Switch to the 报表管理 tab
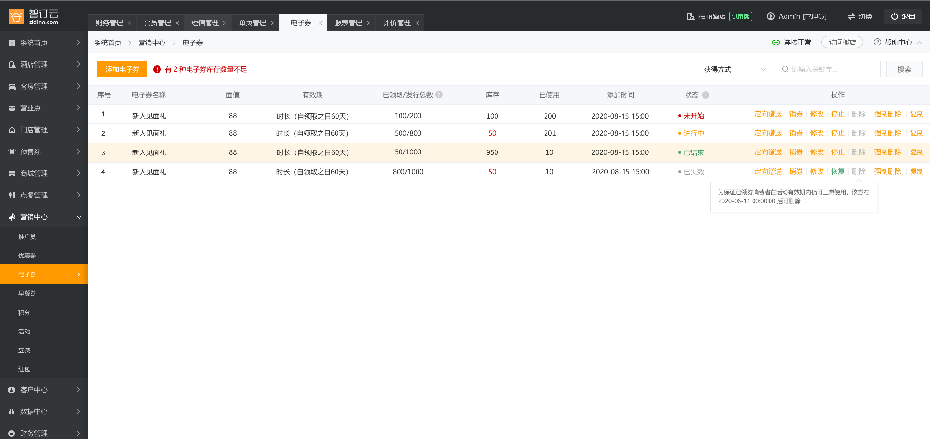Image resolution: width=930 pixels, height=439 pixels. tap(348, 23)
